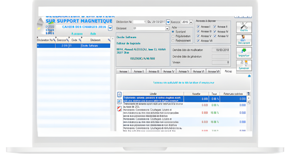Click the Récap table vertical scrollbar
Viewport: 291px width, 154px height.
[249, 113]
